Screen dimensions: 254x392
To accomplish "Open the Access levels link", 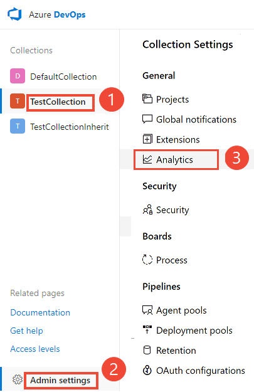I will [35, 349].
